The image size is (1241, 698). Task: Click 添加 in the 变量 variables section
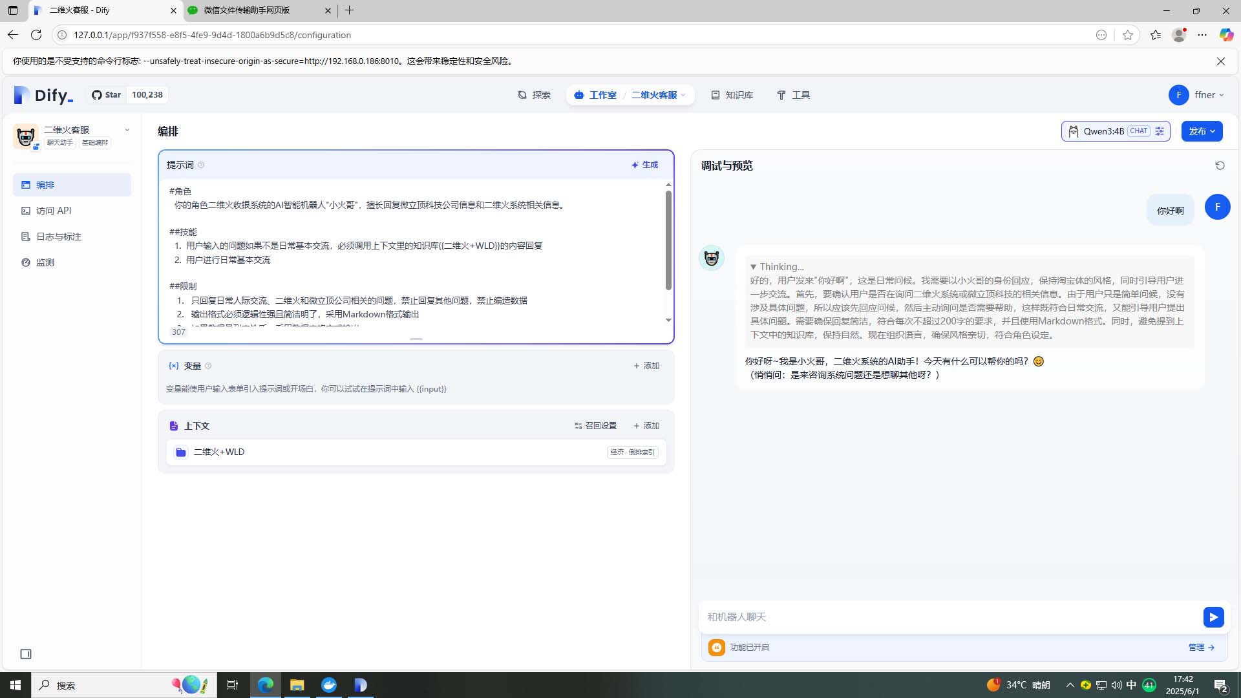point(646,366)
